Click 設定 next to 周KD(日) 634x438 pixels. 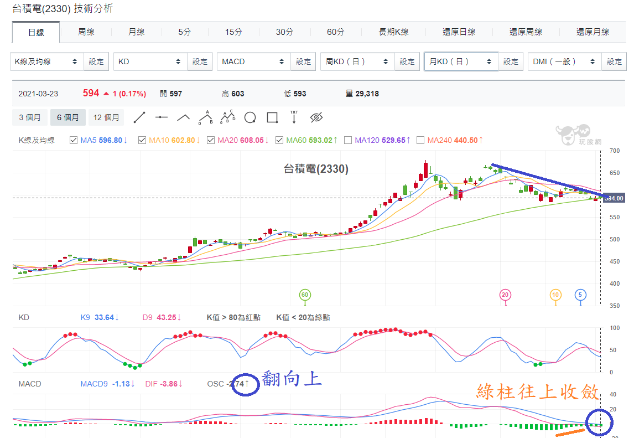(x=407, y=61)
